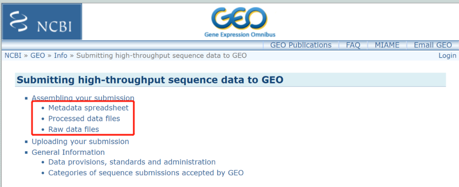Open the Metadata spreadsheet link
The width and height of the screenshot is (459, 187).
(x=88, y=108)
